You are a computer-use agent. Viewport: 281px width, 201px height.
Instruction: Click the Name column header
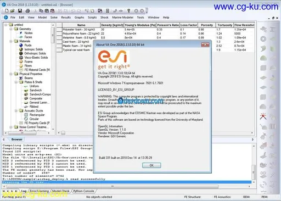click(x=81, y=25)
